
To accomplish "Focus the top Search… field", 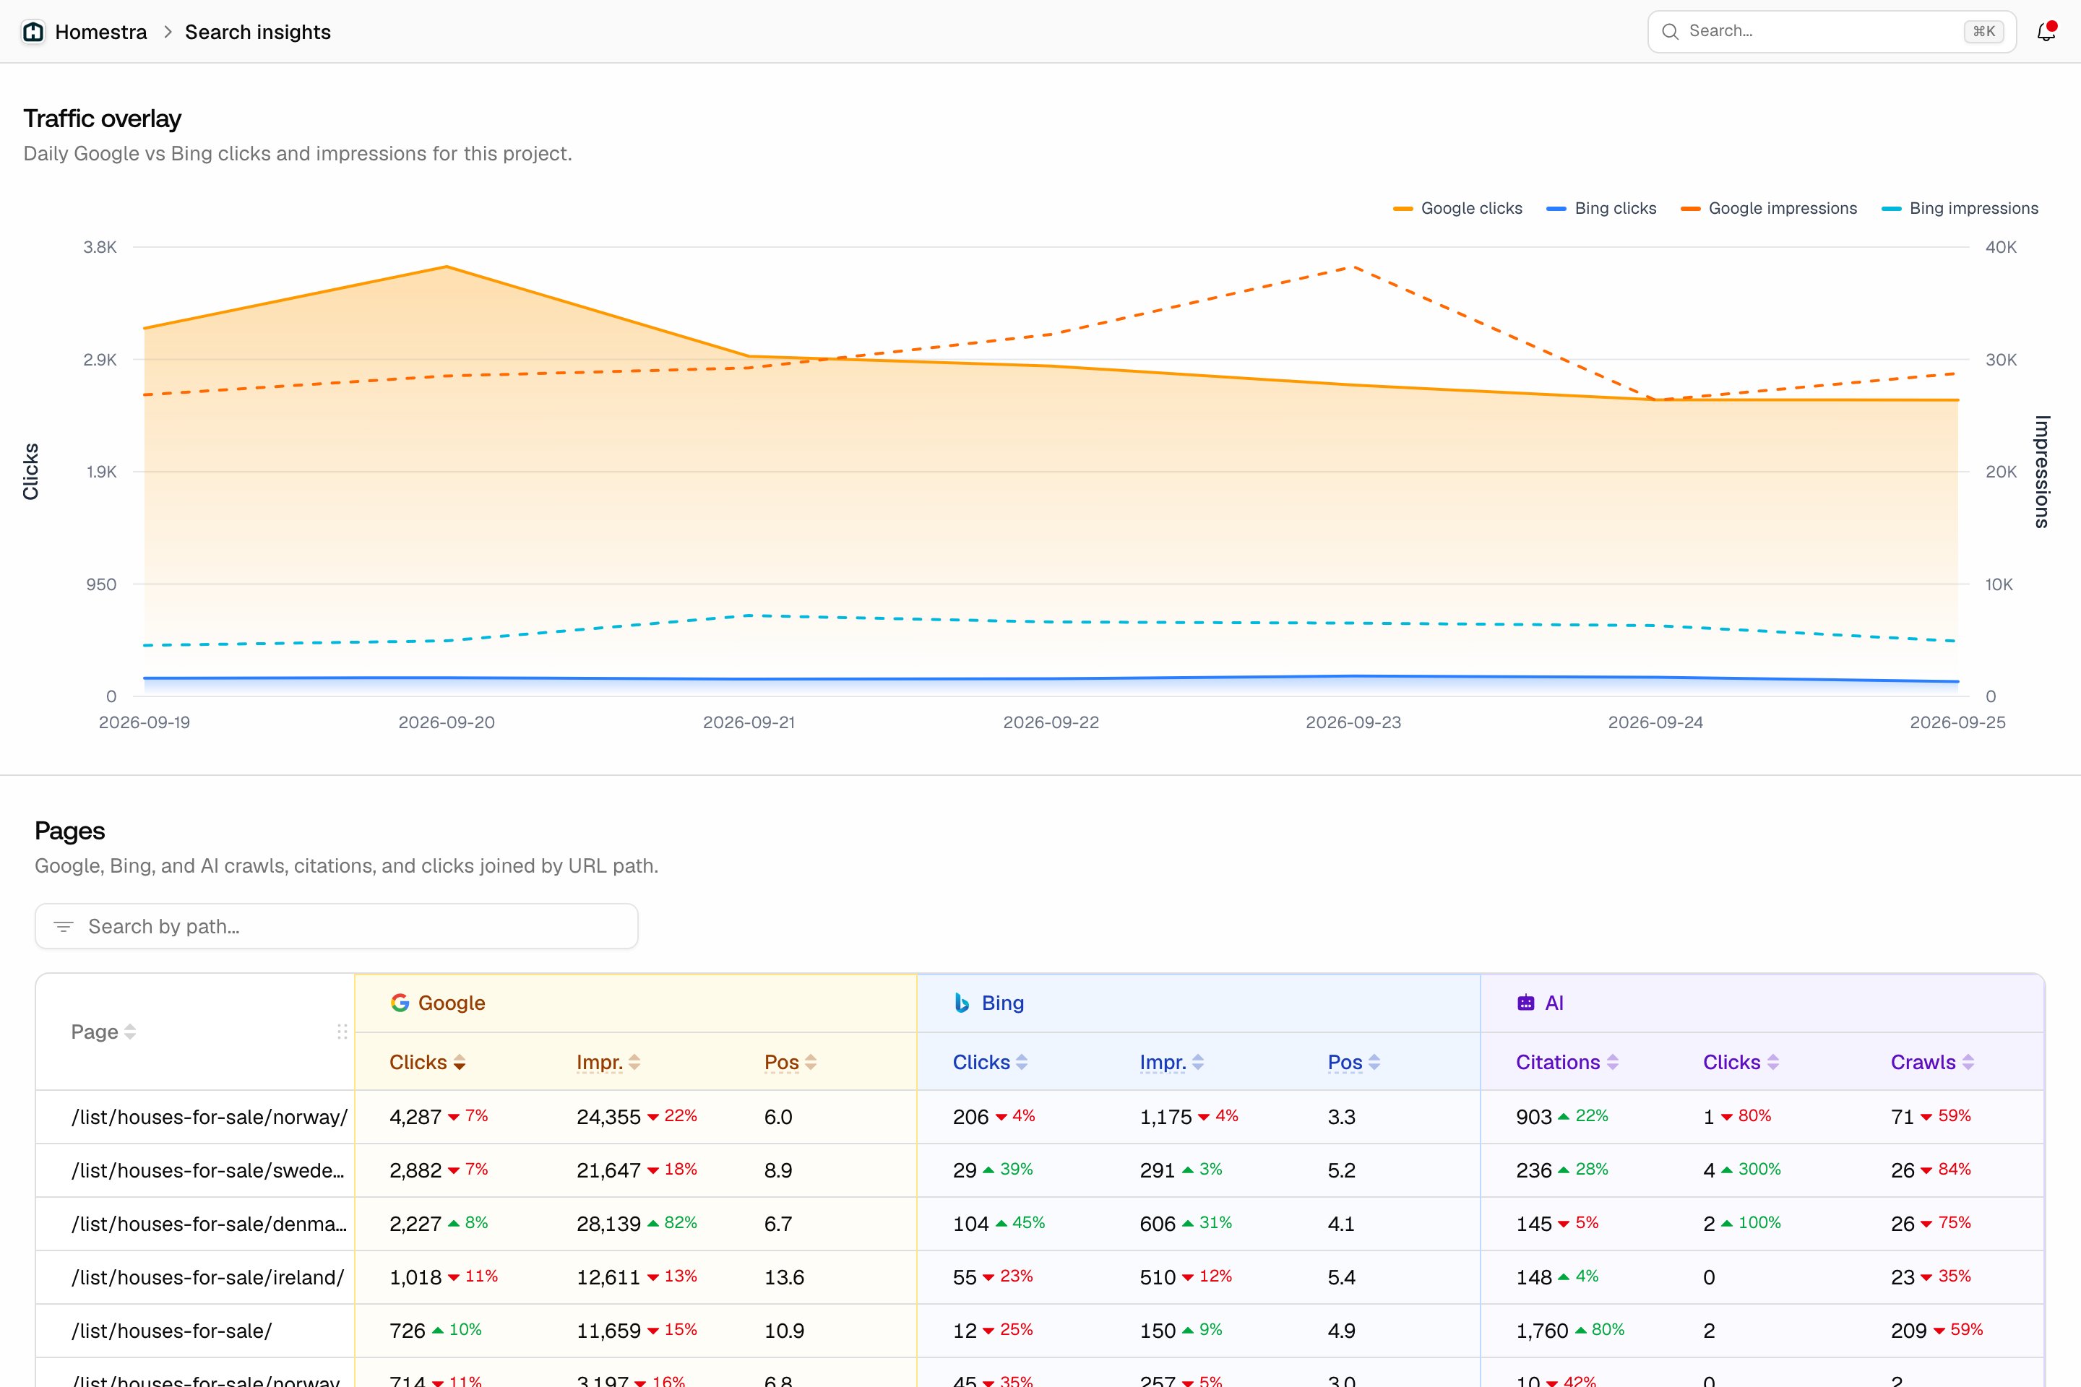I will pos(1832,32).
